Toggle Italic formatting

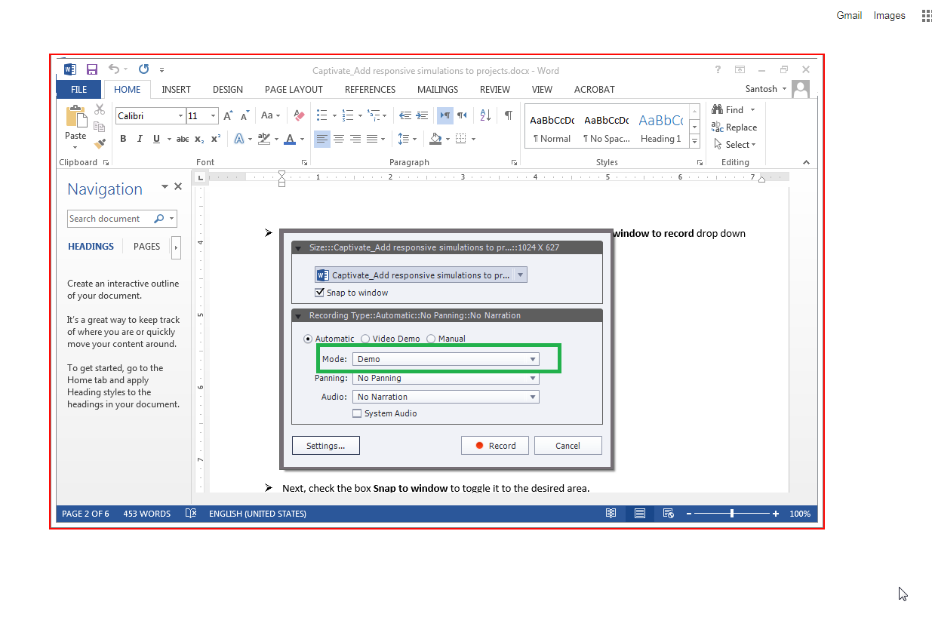point(140,139)
